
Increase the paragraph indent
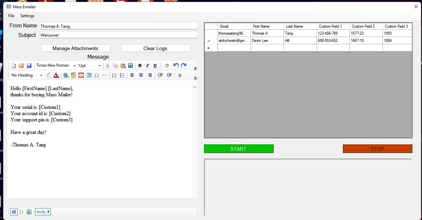pyautogui.click(x=169, y=75)
